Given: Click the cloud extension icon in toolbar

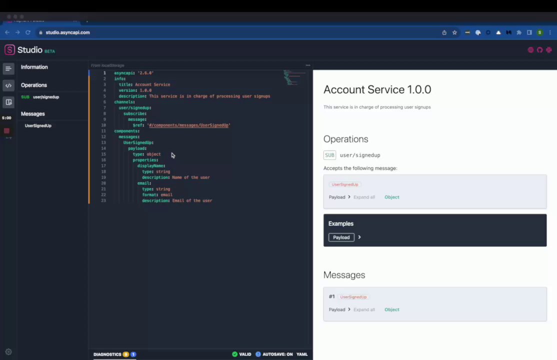Looking at the screenshot, I should tap(498, 32).
